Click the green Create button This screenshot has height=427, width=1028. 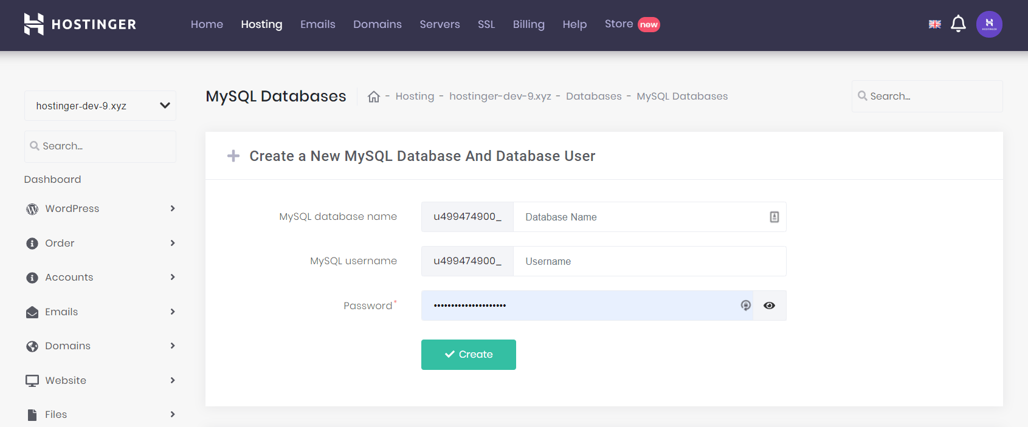pyautogui.click(x=469, y=355)
